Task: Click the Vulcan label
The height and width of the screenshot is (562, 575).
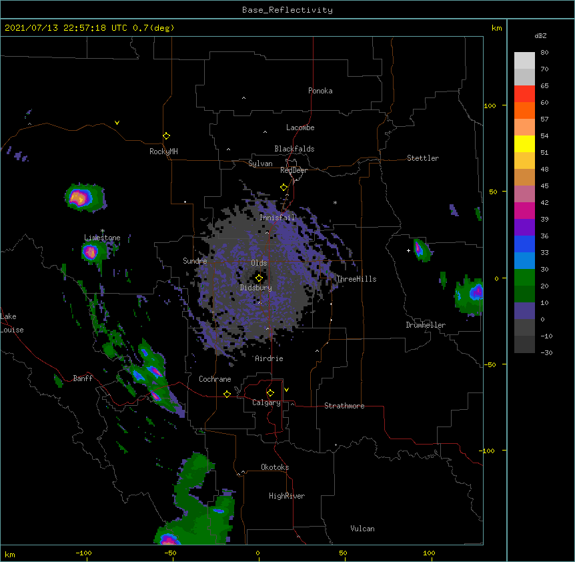Action: (362, 529)
